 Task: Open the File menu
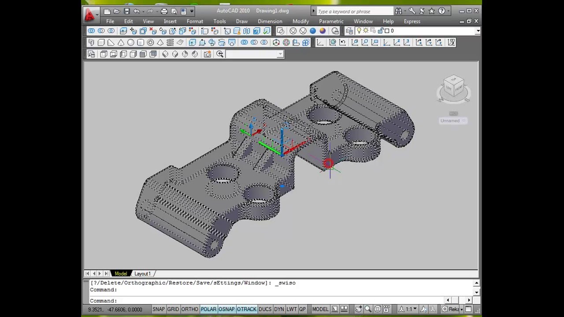pyautogui.click(x=110, y=21)
